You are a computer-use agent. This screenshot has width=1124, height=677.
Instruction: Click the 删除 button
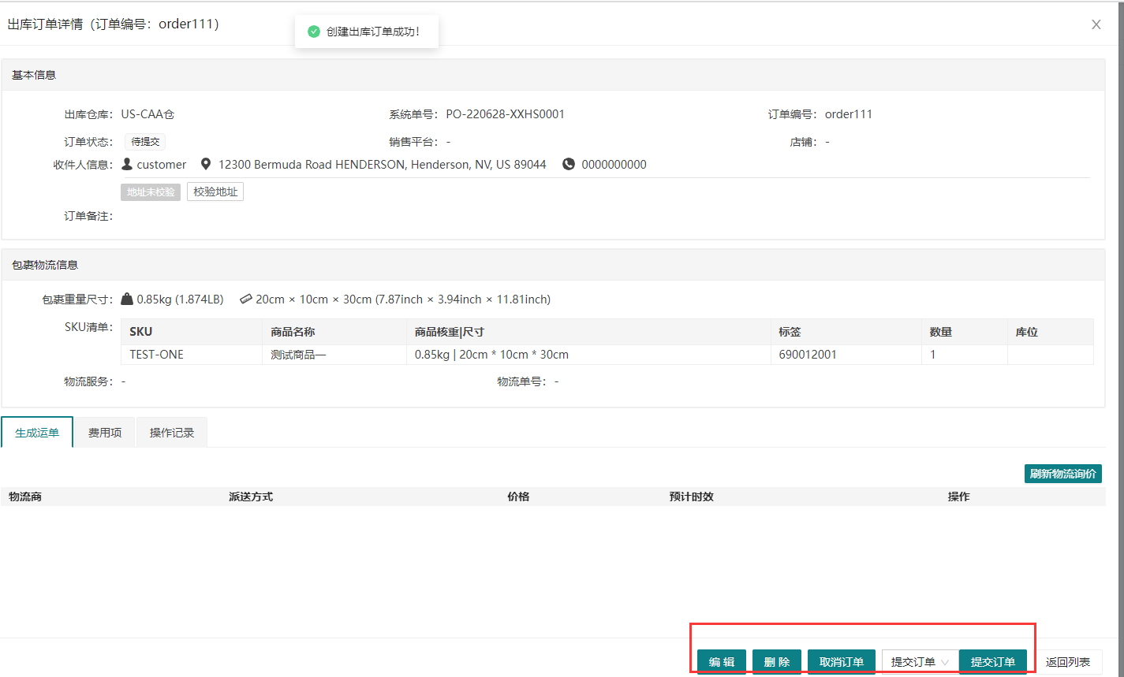777,662
